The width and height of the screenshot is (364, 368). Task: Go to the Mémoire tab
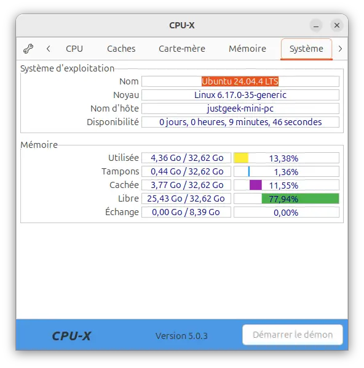point(247,49)
